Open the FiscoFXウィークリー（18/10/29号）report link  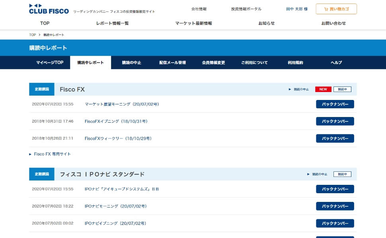point(119,138)
